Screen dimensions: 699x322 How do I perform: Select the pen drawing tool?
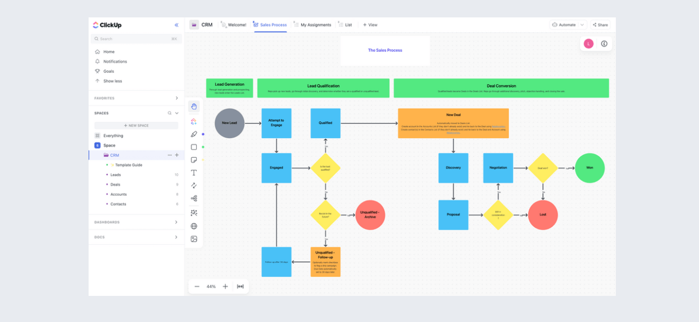coord(194,134)
